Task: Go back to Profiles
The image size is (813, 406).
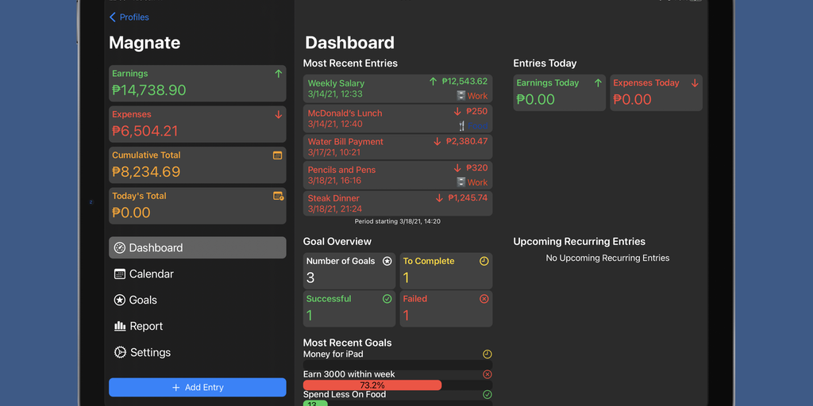Action: (129, 17)
